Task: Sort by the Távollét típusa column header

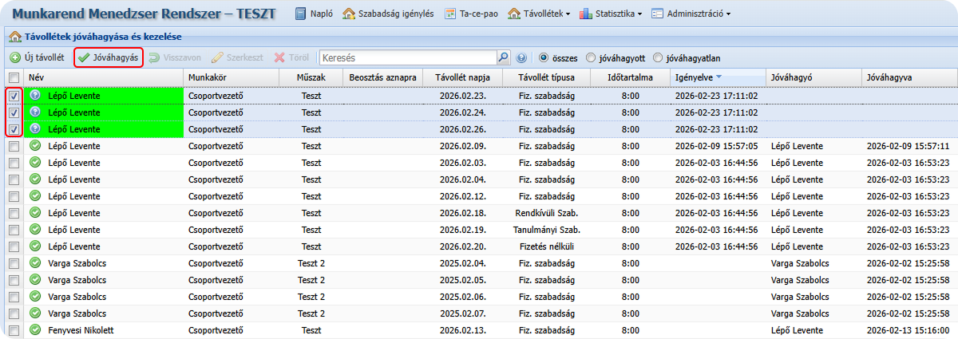Action: tap(546, 77)
